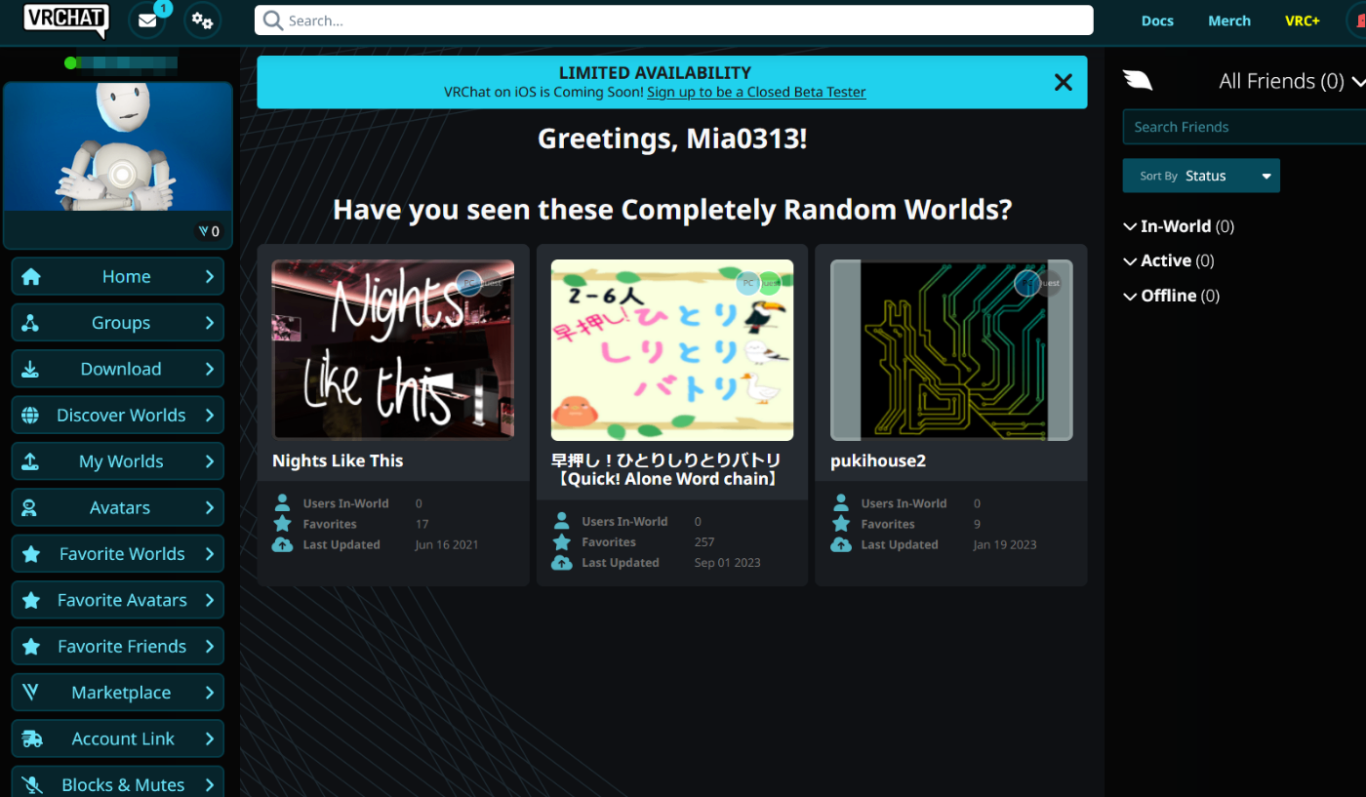Dismiss the Limited Availability banner
Viewport: 1366px width, 797px height.
[x=1064, y=83]
